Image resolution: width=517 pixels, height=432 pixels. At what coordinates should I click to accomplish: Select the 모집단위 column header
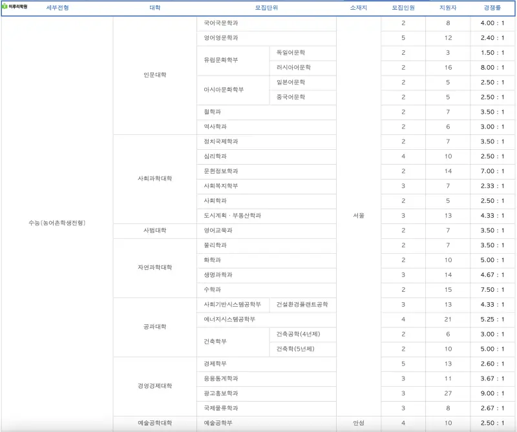[x=266, y=8]
